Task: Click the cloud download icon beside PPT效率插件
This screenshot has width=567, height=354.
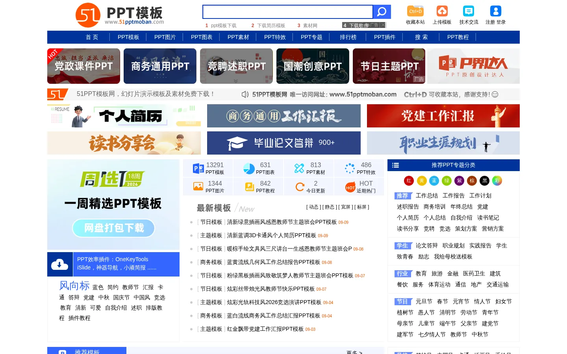Action: click(60, 264)
